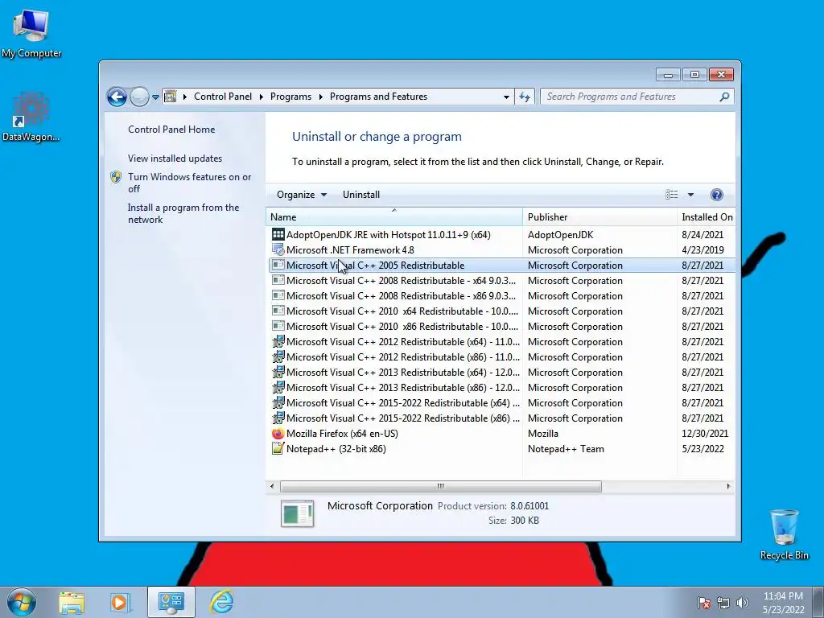
Task: Open Control Panel Home link
Action: click(x=171, y=130)
